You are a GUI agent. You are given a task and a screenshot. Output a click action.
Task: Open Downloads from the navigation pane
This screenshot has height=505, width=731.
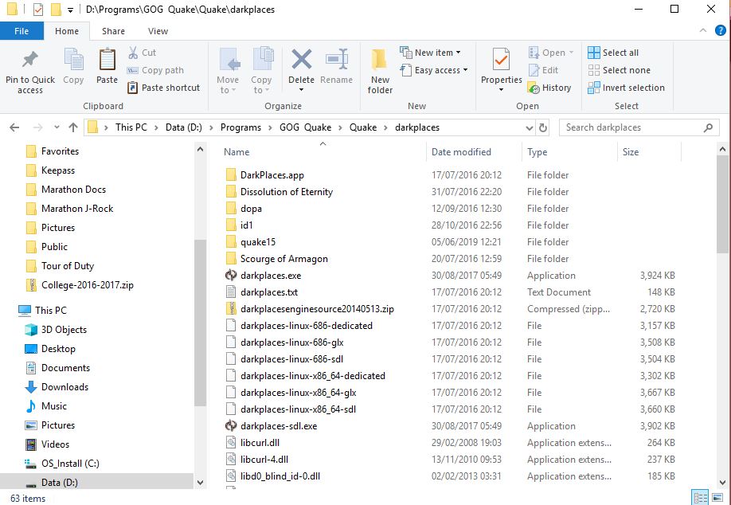(64, 387)
